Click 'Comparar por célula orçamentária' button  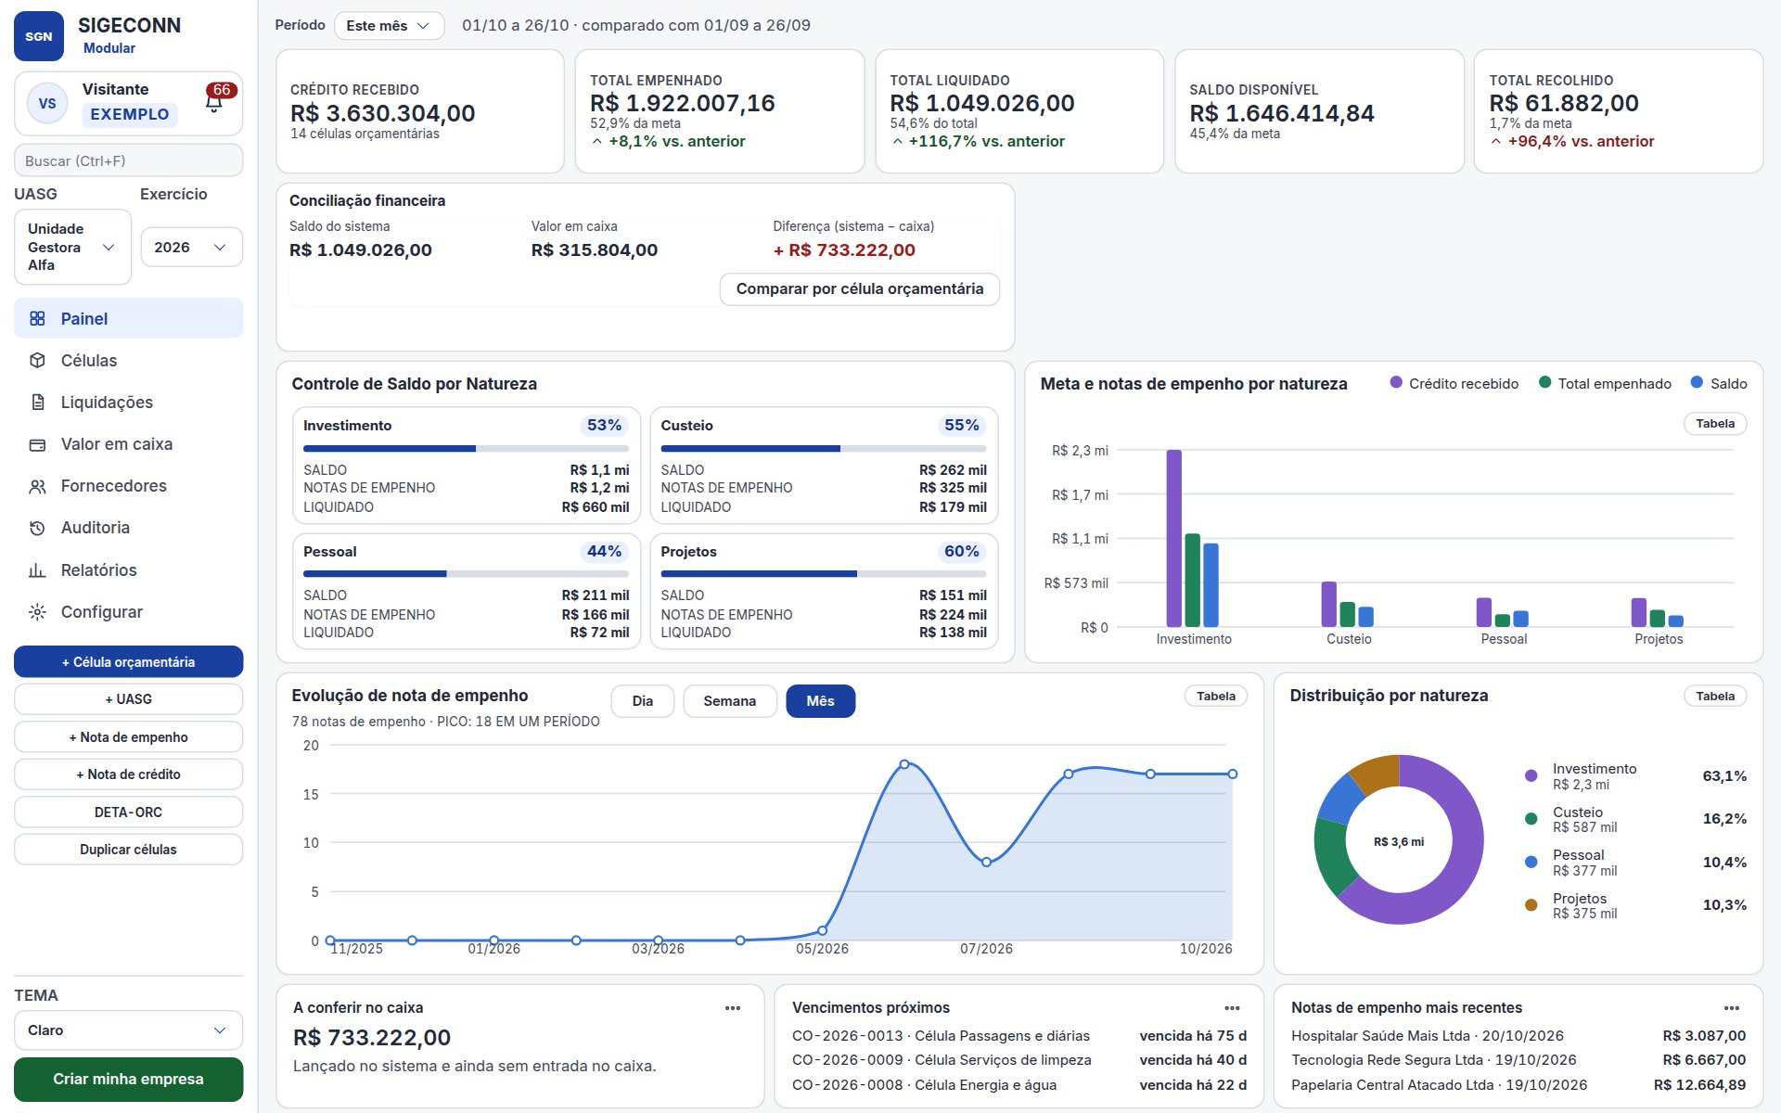click(x=859, y=289)
